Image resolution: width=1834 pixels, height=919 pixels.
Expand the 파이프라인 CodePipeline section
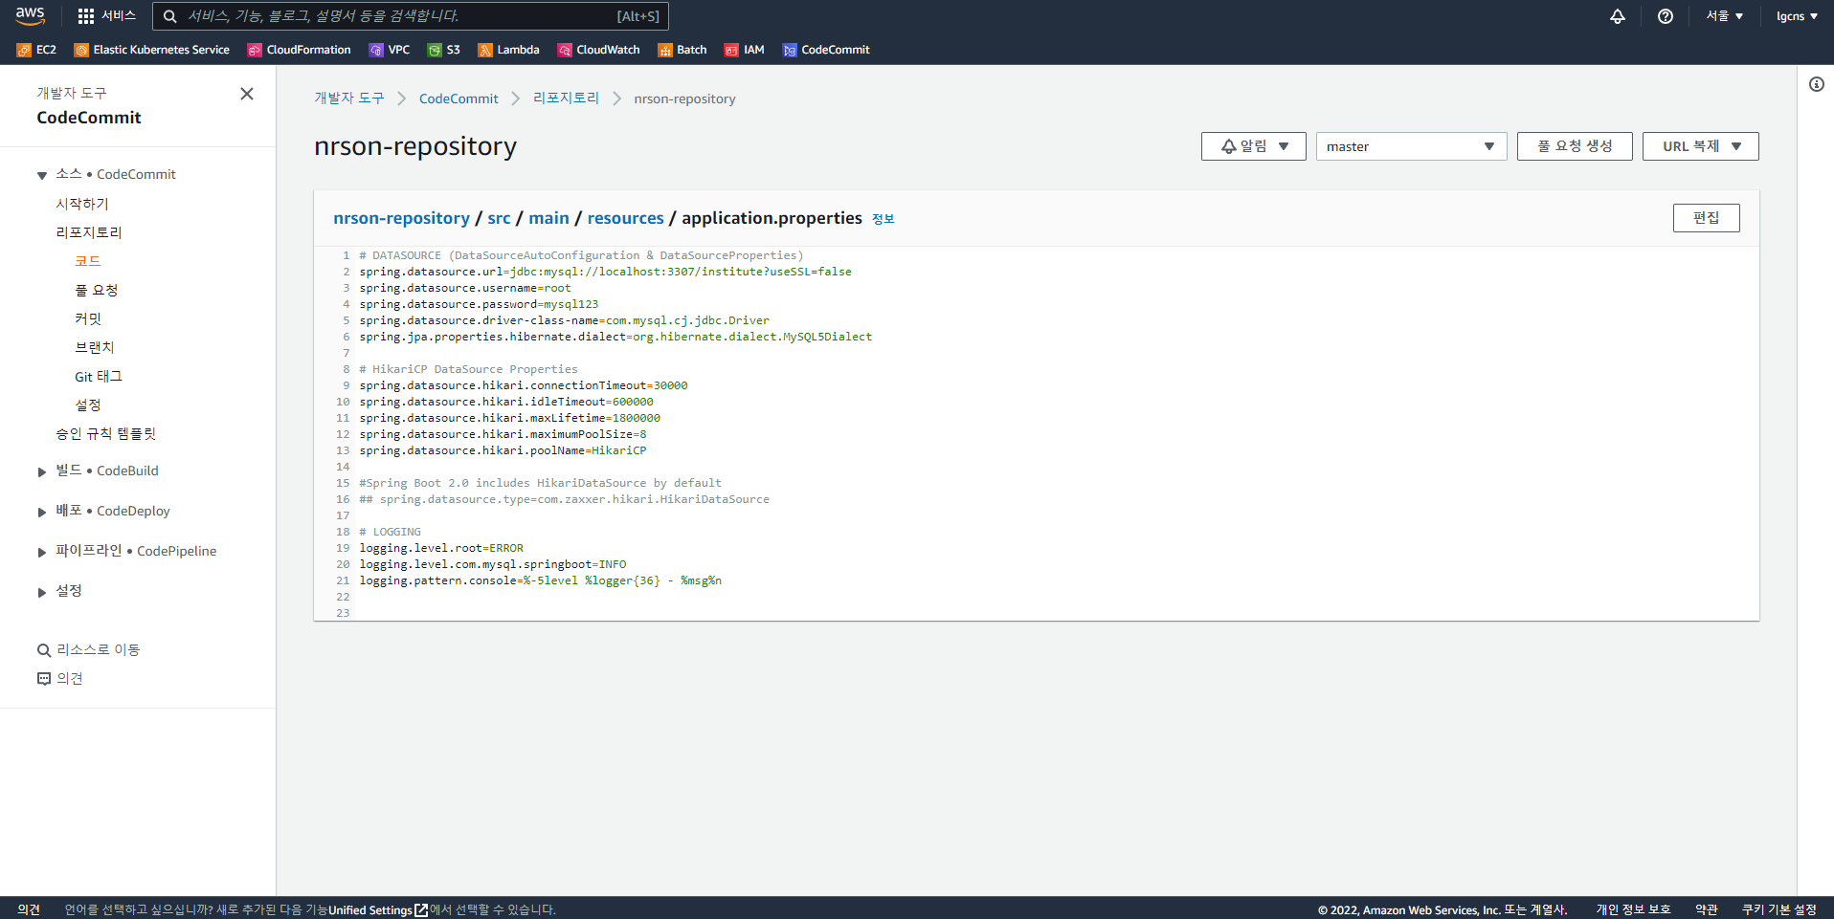tap(42, 552)
